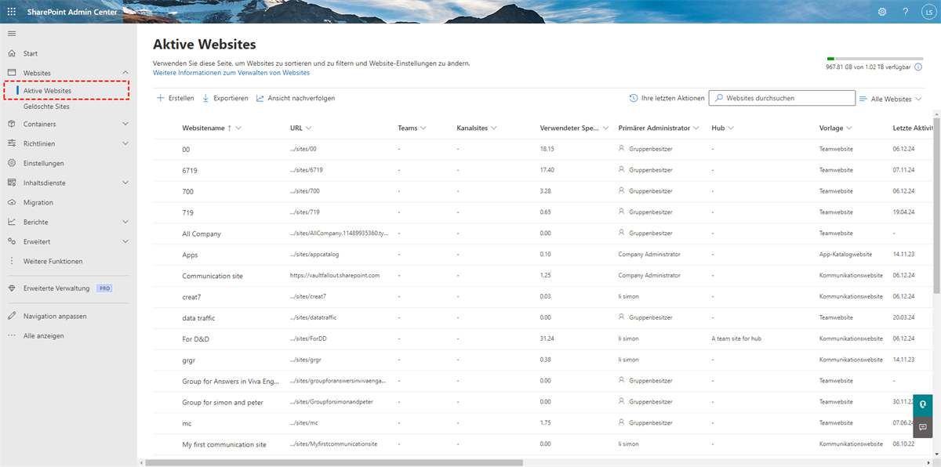Click the Alle anzeigen ellipsis icon
This screenshot has width=941, height=467.
point(12,335)
